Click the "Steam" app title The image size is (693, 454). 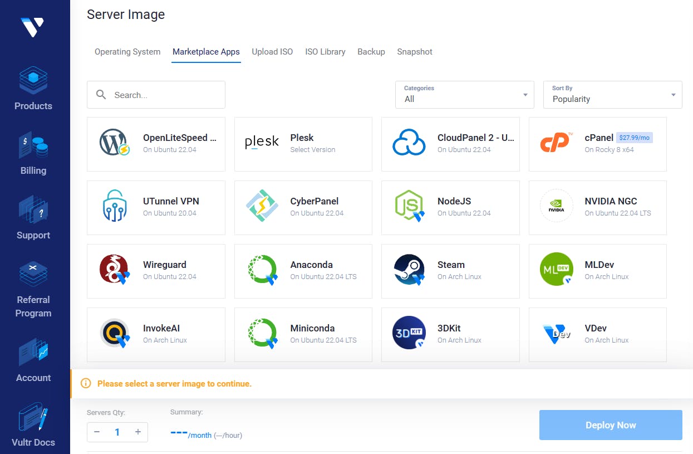(x=451, y=265)
